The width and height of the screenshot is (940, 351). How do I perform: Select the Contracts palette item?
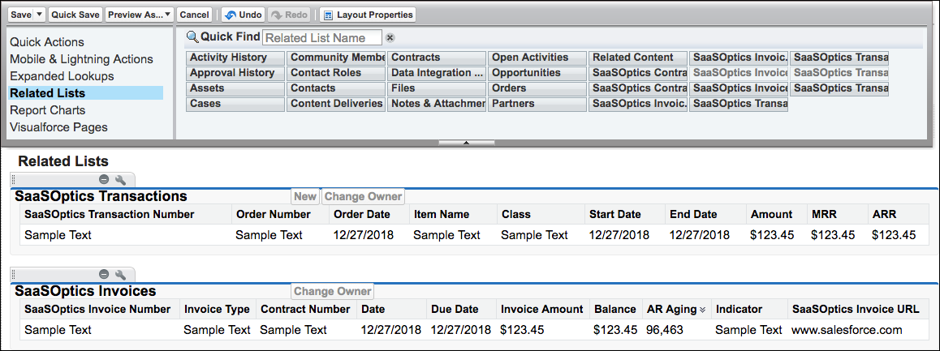[437, 58]
